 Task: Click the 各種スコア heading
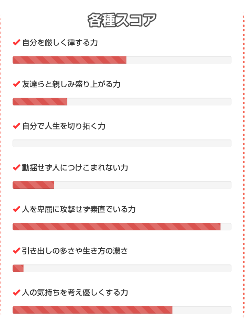[x=122, y=20]
